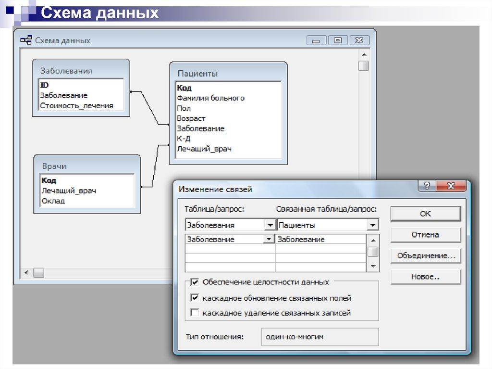Uncheck каскадное обновление связанных полей
492x369 pixels.
click(x=195, y=298)
